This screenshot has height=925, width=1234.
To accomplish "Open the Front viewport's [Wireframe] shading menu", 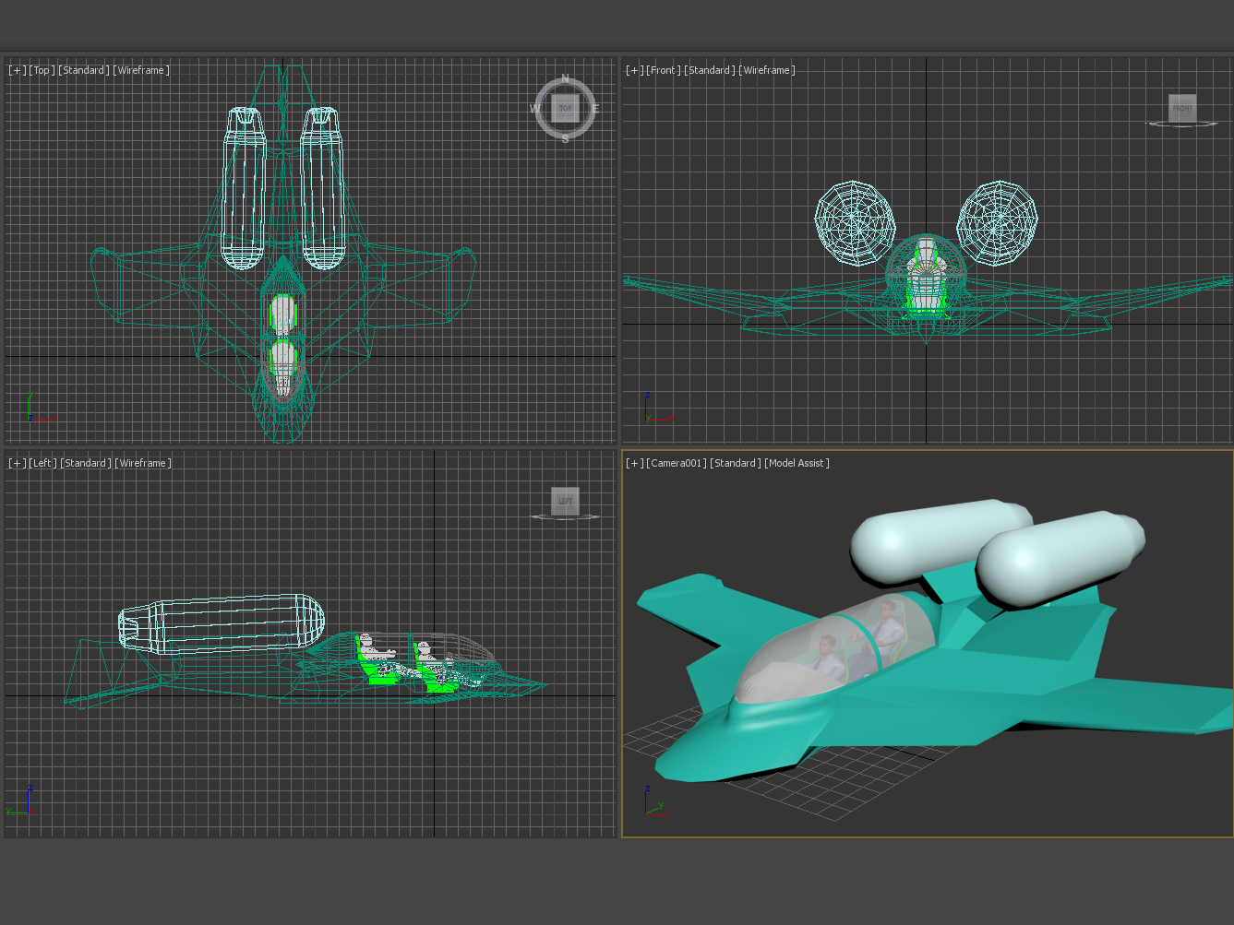I will (x=766, y=70).
